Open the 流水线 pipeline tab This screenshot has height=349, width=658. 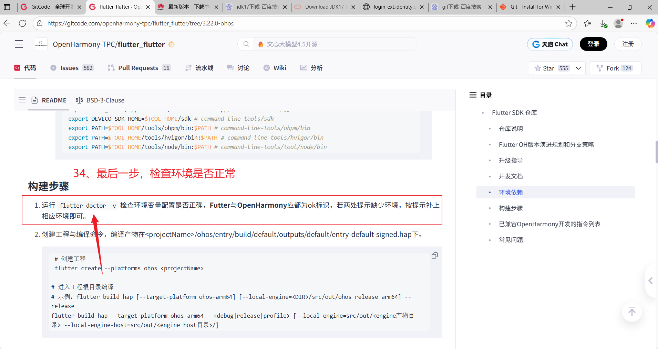click(199, 68)
